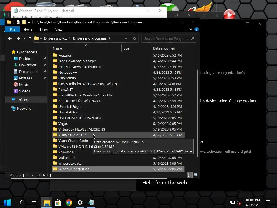Open Downloads in the navigation pane
277x208 pixels.
coord(28,65)
